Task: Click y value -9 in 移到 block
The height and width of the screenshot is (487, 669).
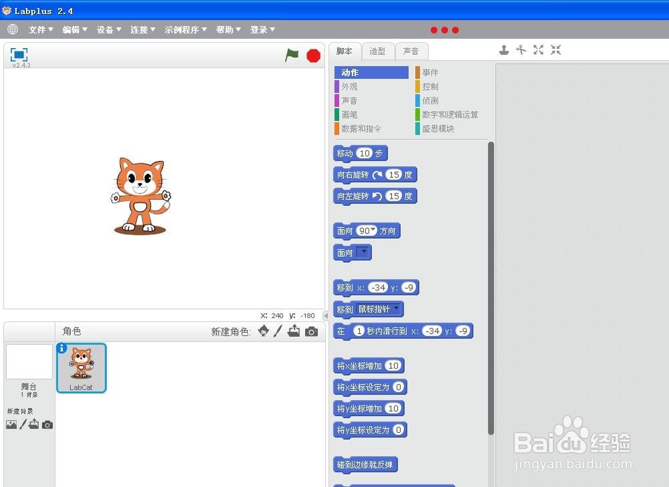Action: point(409,288)
